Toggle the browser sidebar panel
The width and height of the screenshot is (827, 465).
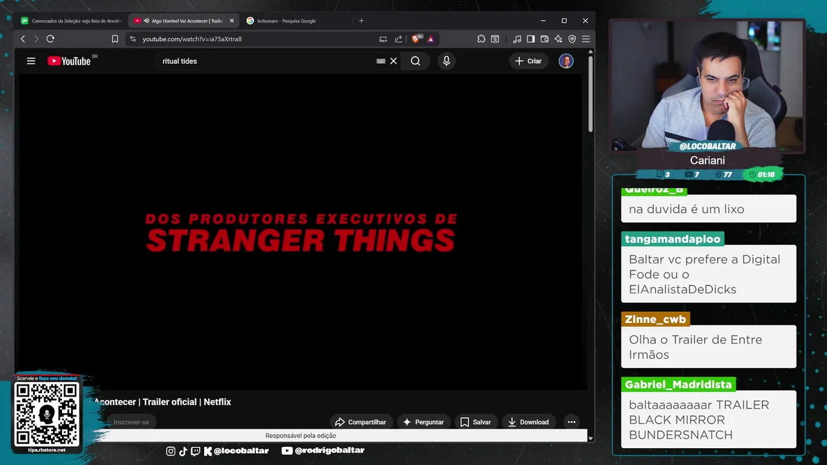point(530,39)
